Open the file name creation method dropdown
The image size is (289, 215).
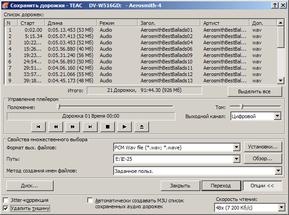(x=278, y=171)
